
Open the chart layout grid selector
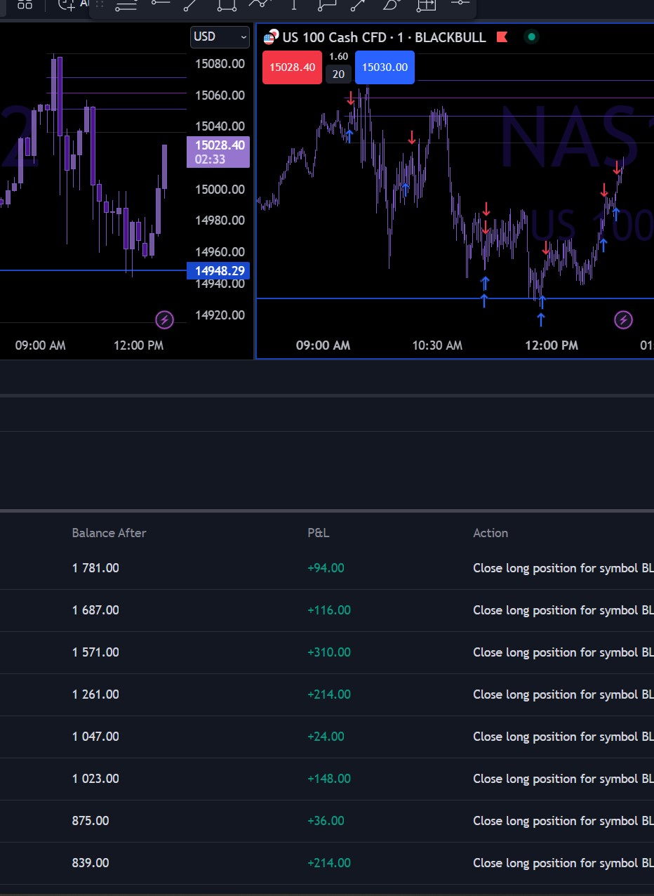[x=25, y=5]
